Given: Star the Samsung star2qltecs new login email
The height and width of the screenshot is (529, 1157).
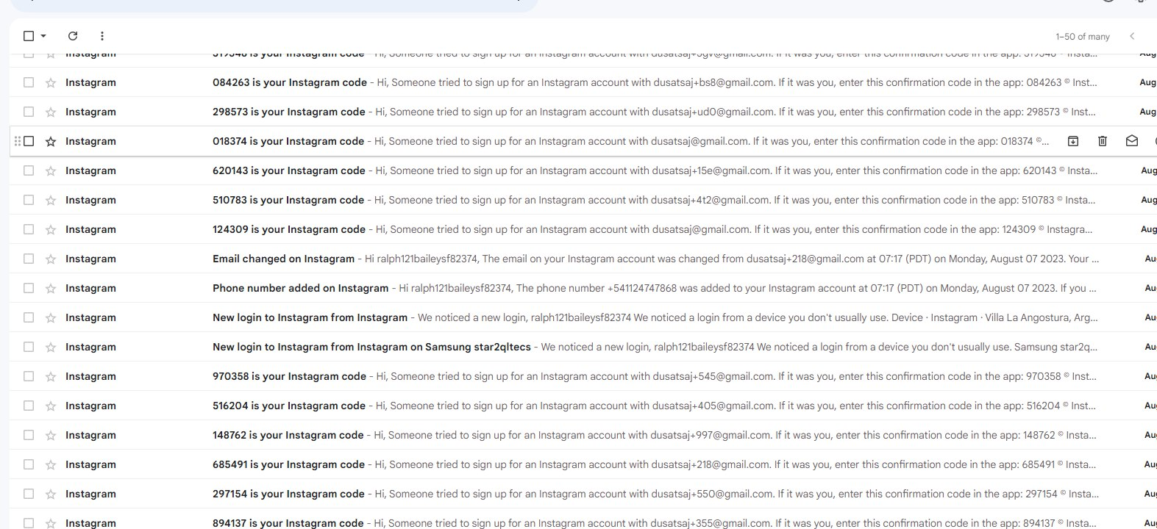Looking at the screenshot, I should tap(51, 347).
